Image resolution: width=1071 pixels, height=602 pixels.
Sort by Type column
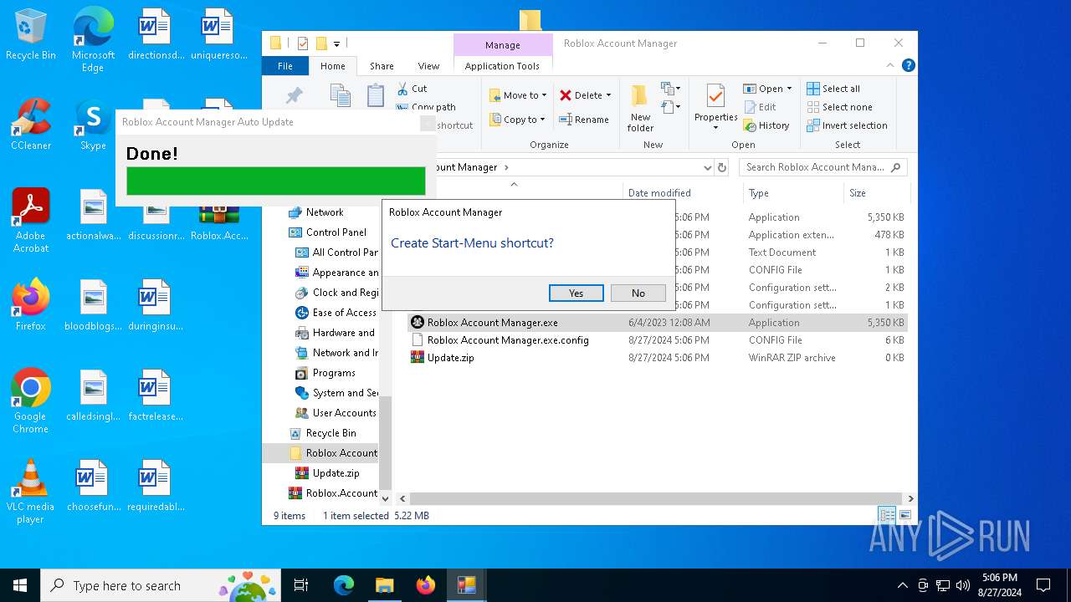759,193
